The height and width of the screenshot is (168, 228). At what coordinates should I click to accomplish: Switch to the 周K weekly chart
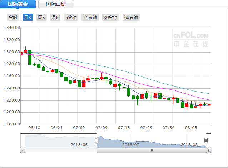(41, 17)
